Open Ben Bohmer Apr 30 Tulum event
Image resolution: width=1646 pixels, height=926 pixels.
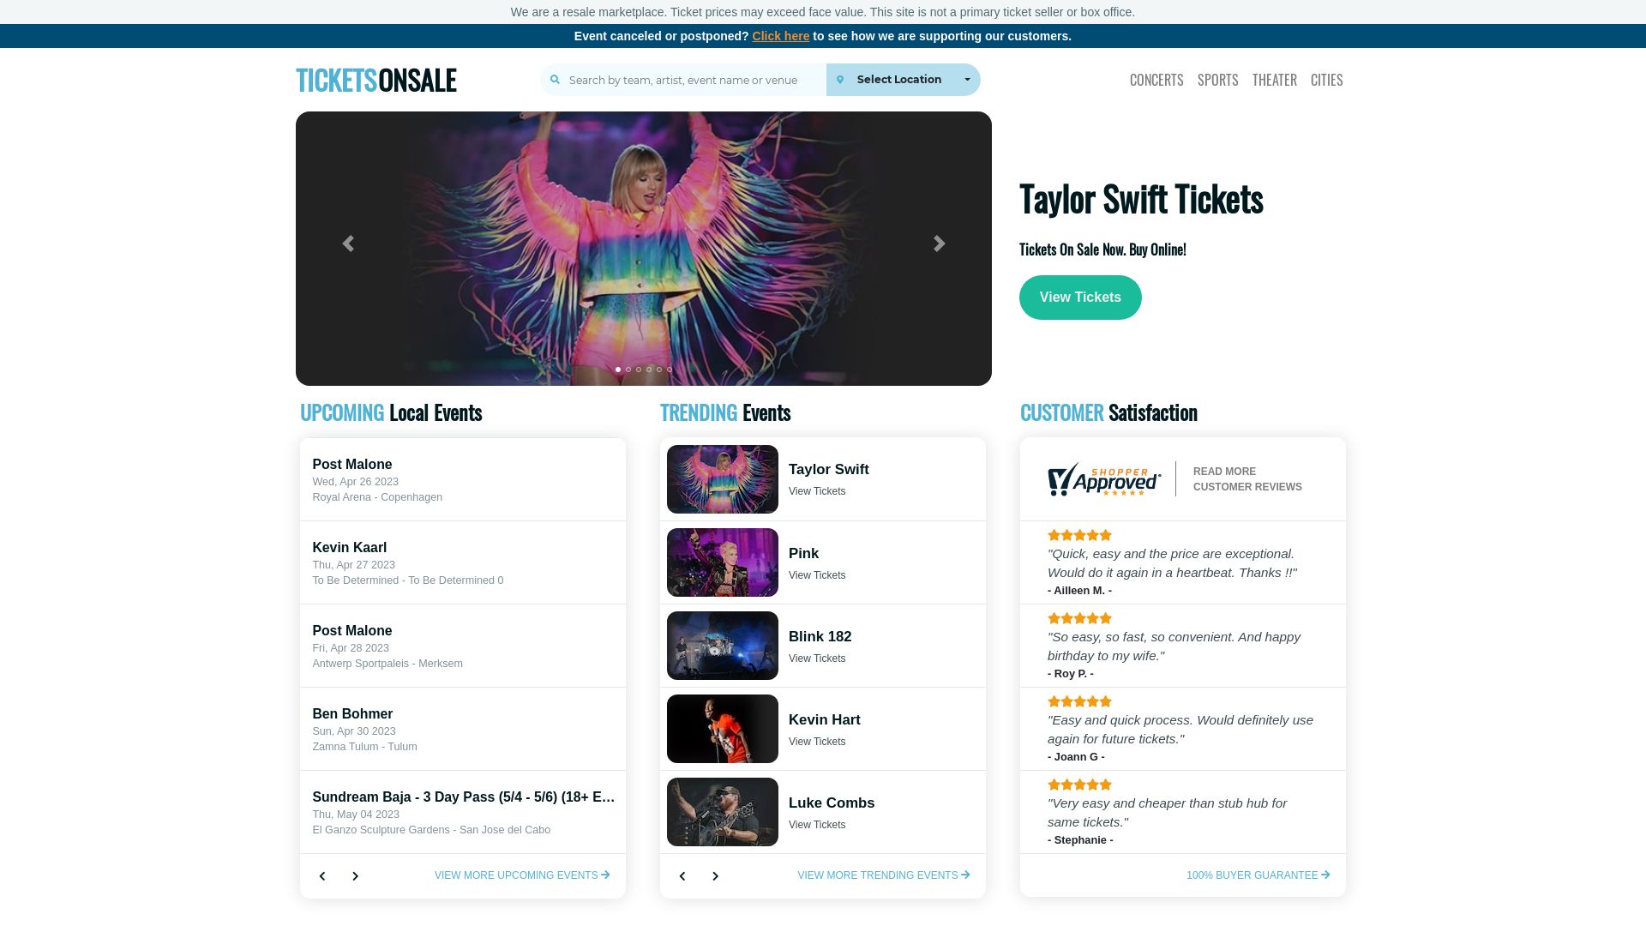coord(463,729)
